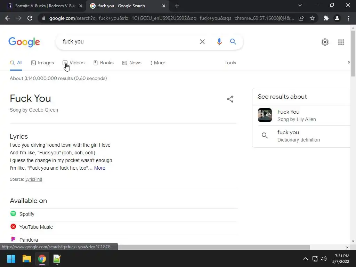
Task: Switch to Videos results
Action: point(74,63)
